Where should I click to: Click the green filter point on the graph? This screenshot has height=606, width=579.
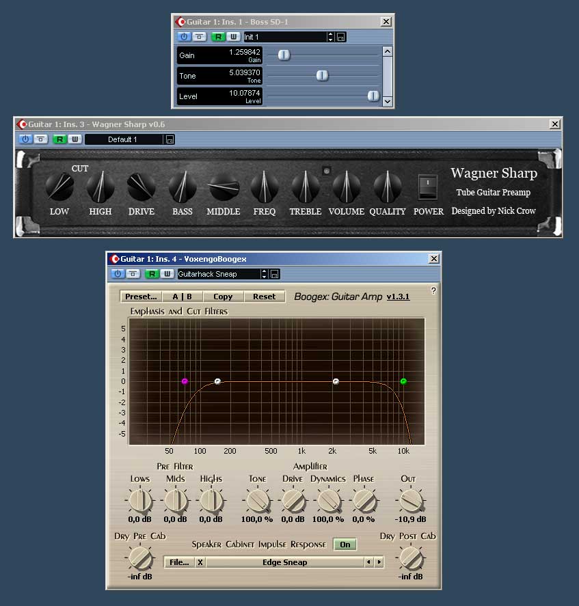click(x=403, y=381)
